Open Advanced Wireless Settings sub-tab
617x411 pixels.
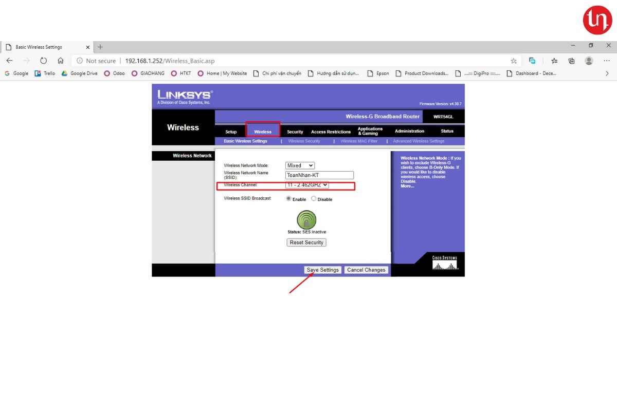click(419, 141)
